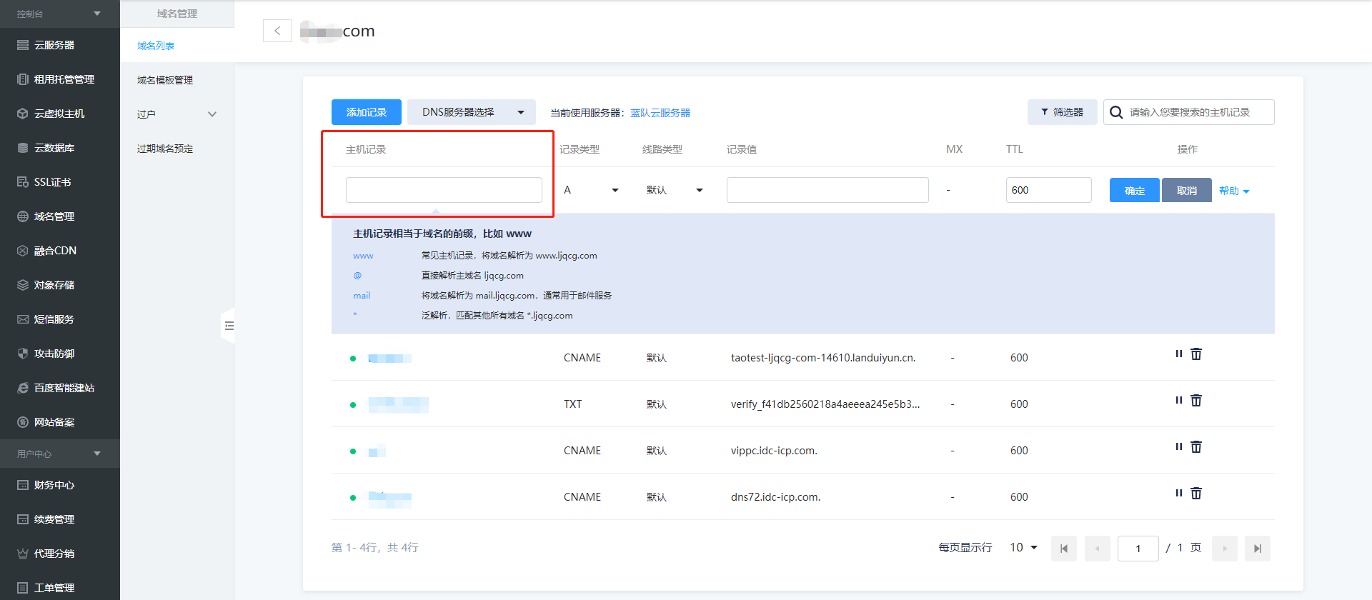Collapse the sidebar using the middle handle icon
Viewport: 1372px width, 600px height.
229,326
